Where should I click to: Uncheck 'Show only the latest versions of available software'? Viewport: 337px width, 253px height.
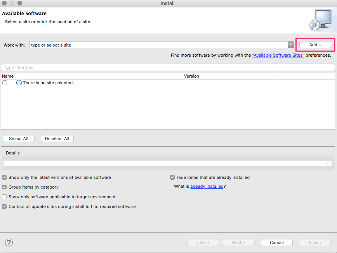(4, 177)
